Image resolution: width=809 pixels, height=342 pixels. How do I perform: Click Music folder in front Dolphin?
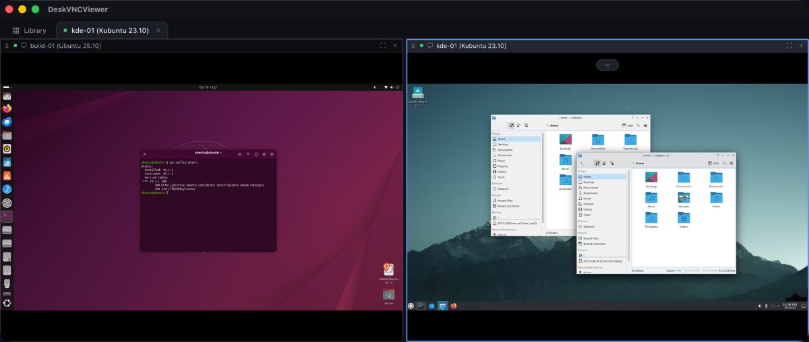(x=651, y=201)
